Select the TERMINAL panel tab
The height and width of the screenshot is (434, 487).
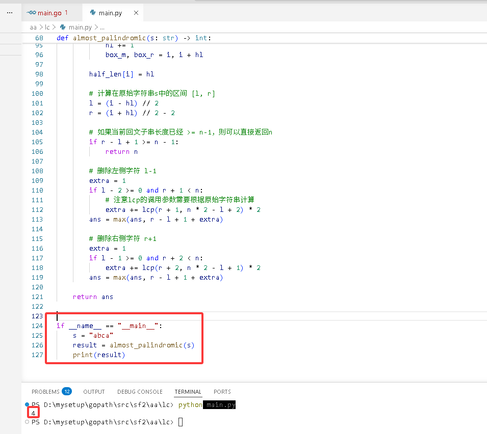tap(188, 392)
